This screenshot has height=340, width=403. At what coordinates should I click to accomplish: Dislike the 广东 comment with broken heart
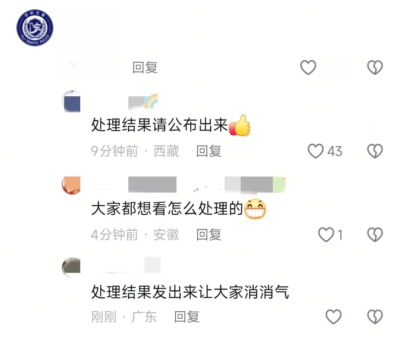click(x=375, y=316)
